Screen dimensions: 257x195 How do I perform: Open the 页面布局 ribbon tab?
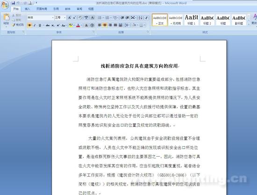click(x=42, y=9)
